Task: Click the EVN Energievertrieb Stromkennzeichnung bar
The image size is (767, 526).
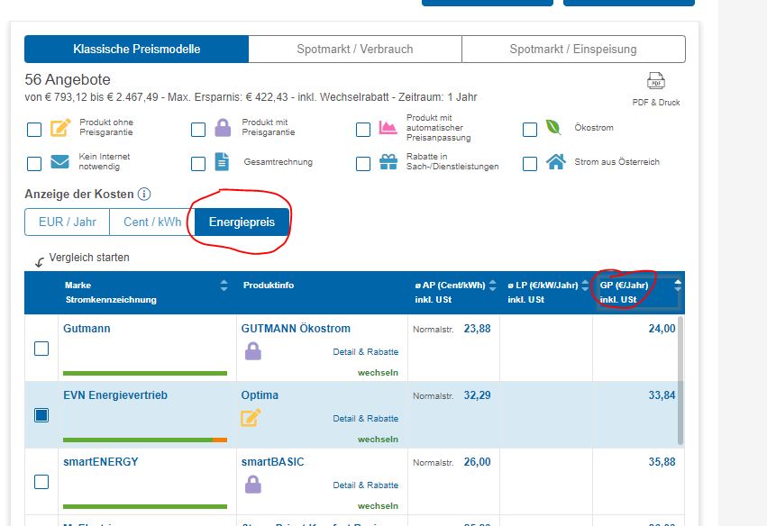Action: (x=145, y=440)
